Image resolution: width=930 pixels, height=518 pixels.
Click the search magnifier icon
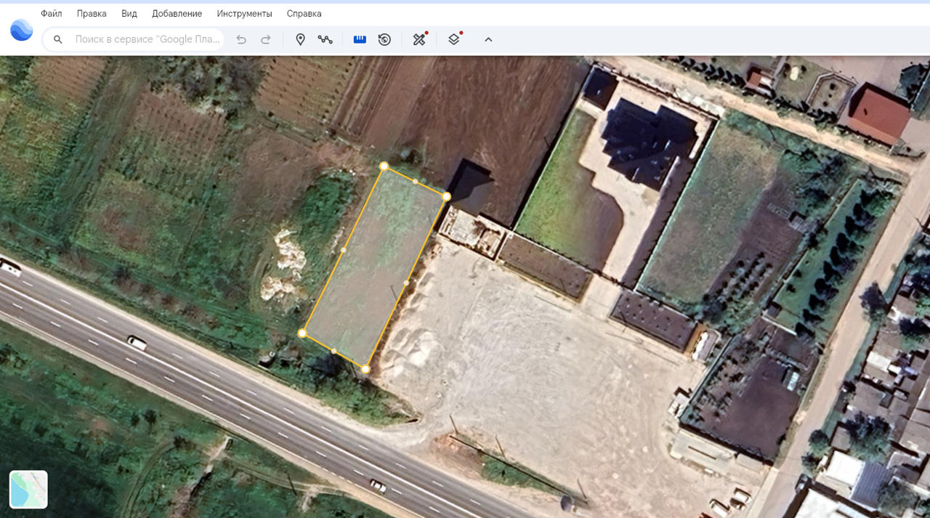(58, 39)
